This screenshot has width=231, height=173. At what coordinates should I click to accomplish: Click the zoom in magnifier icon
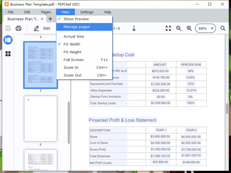[x=189, y=28]
